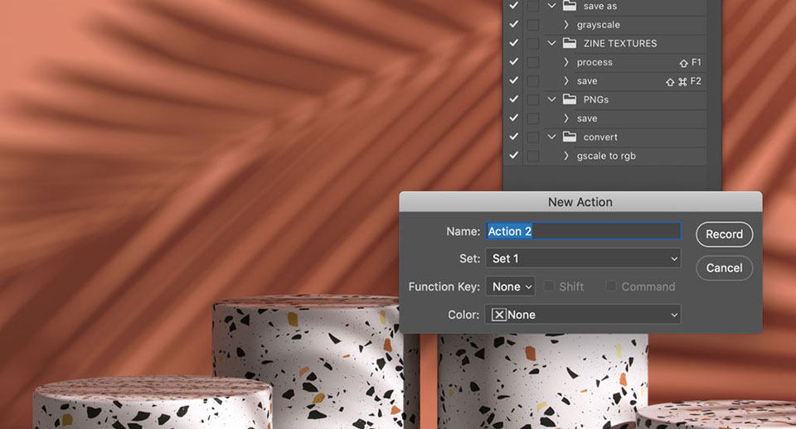The width and height of the screenshot is (796, 429).
Task: Toggle the checkmark for gscale to rgb
Action: pos(514,156)
